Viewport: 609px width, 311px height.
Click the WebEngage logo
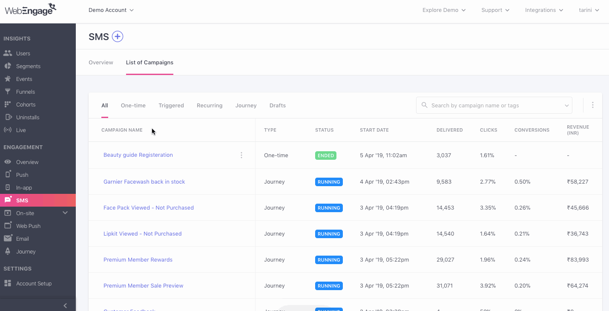[x=30, y=9]
